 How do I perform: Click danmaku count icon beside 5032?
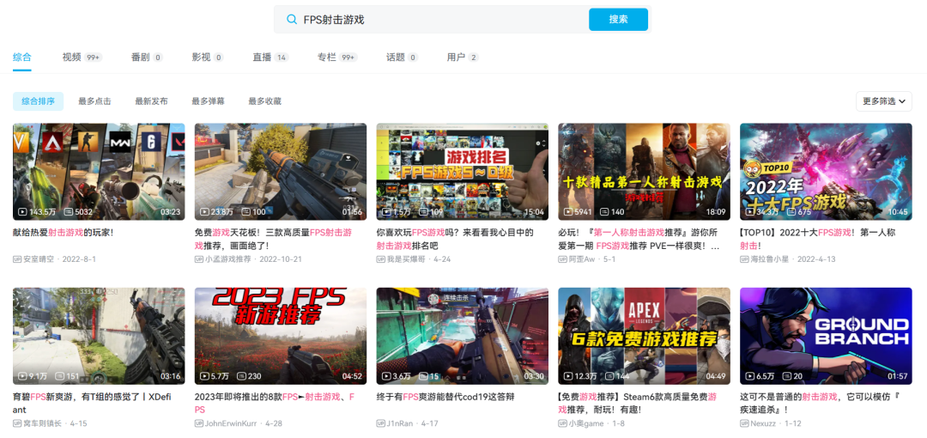(68, 211)
